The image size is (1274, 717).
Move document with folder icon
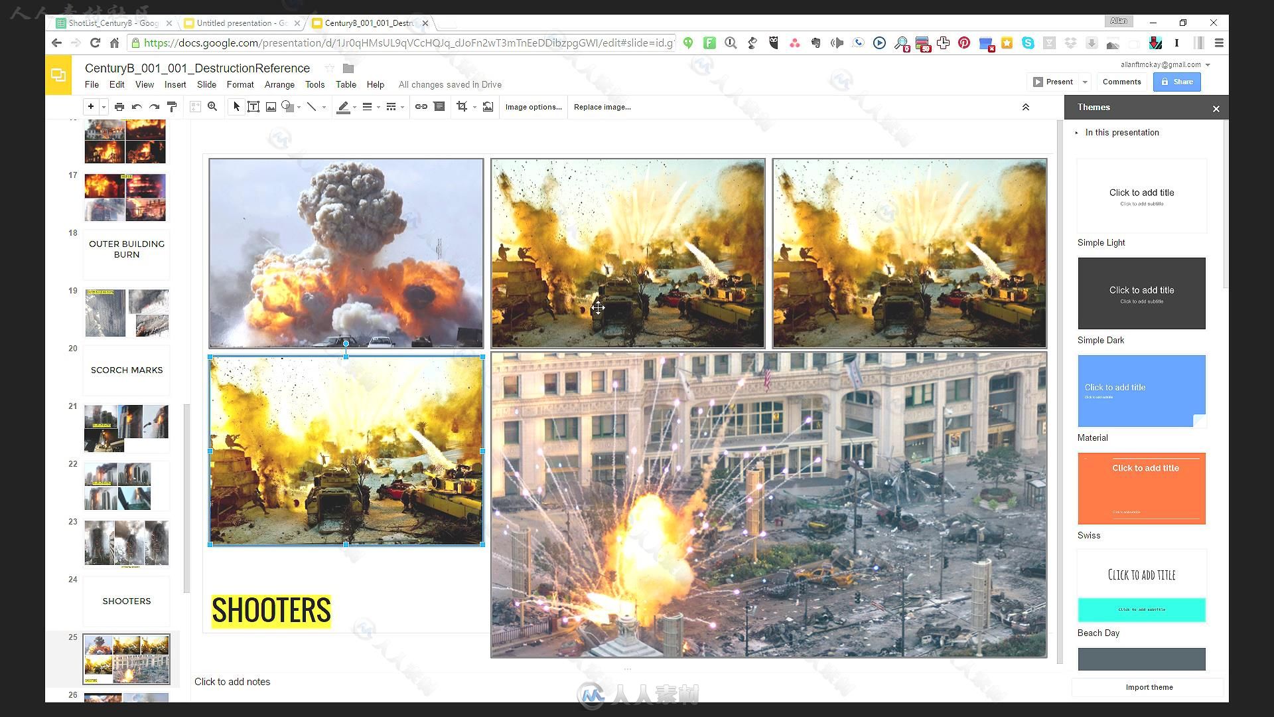pyautogui.click(x=348, y=68)
